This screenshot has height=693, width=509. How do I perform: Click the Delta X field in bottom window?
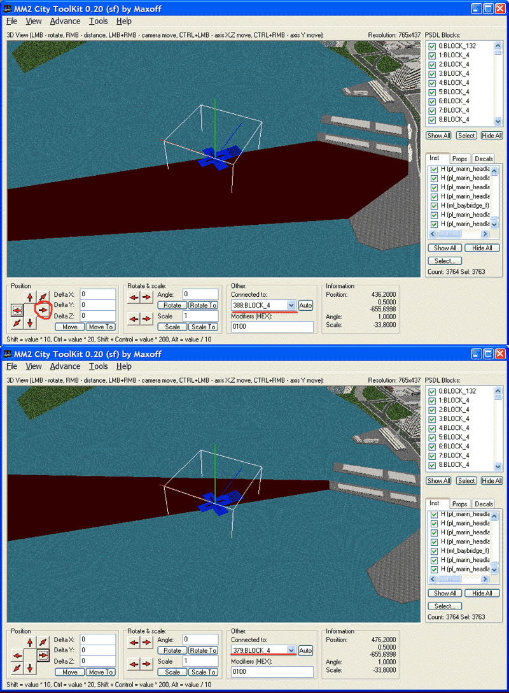tap(97, 639)
